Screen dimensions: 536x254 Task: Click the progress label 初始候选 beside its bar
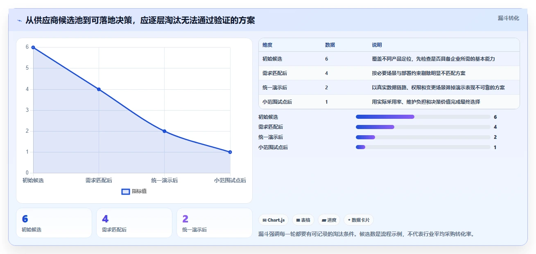[268, 117]
